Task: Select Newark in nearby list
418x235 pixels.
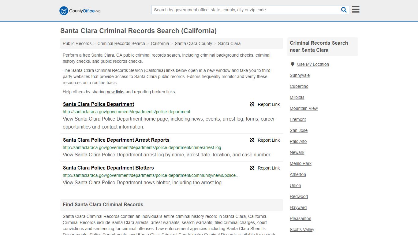Action: point(297,152)
